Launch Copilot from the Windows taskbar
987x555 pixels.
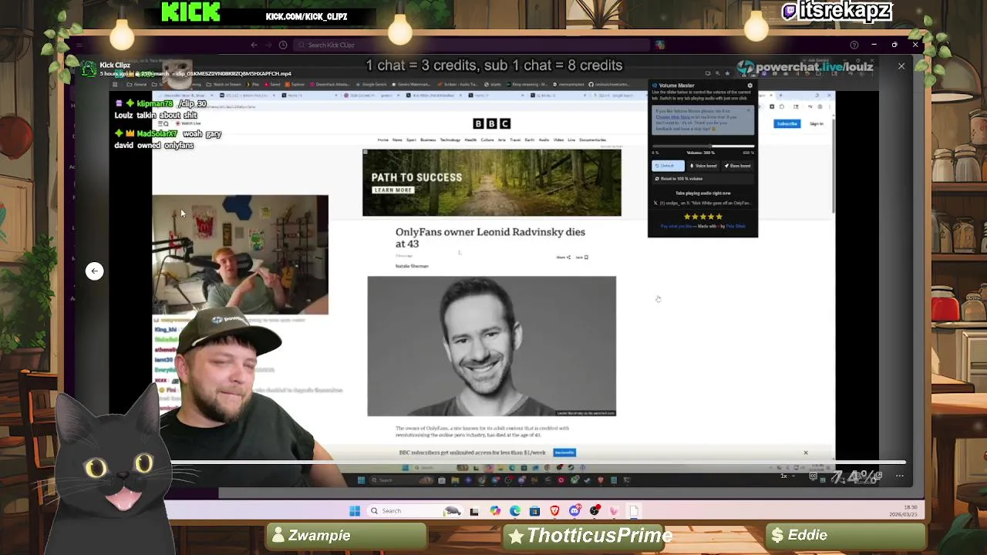pos(495,511)
